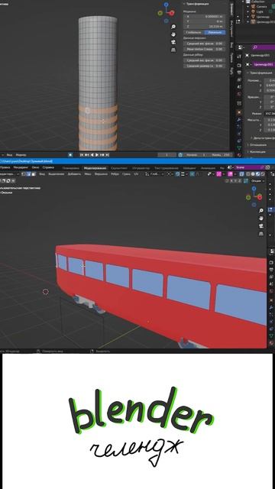
Task: Open the Object Data green triangle tab
Action: point(239,147)
